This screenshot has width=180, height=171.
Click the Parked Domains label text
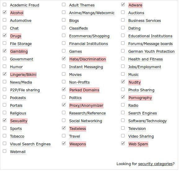84,90
